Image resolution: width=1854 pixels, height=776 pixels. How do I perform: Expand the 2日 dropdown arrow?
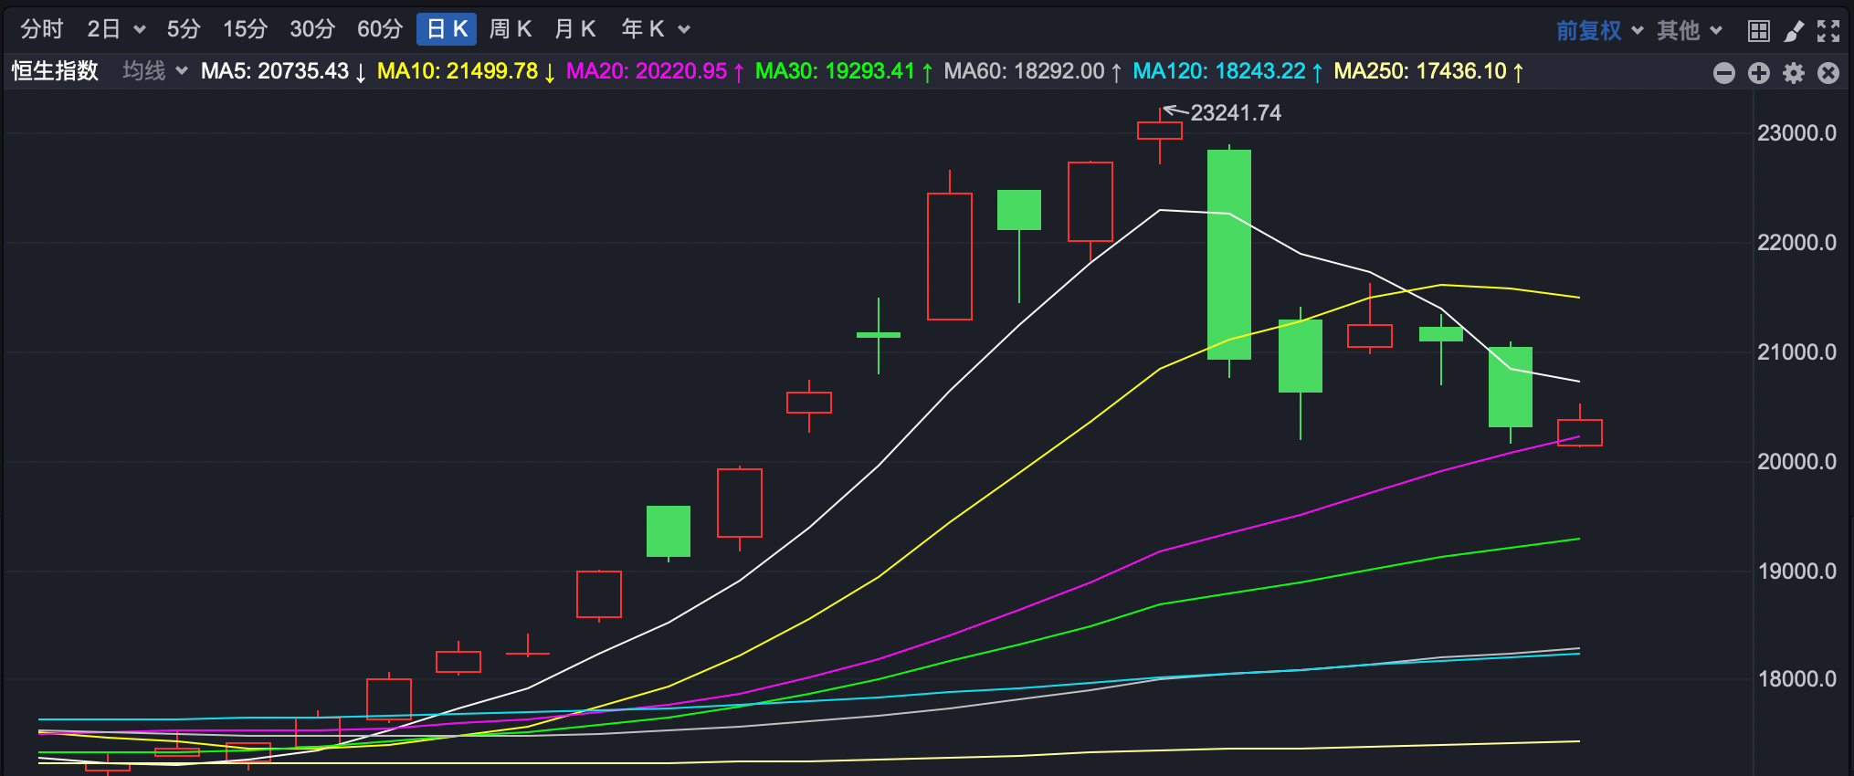[140, 30]
